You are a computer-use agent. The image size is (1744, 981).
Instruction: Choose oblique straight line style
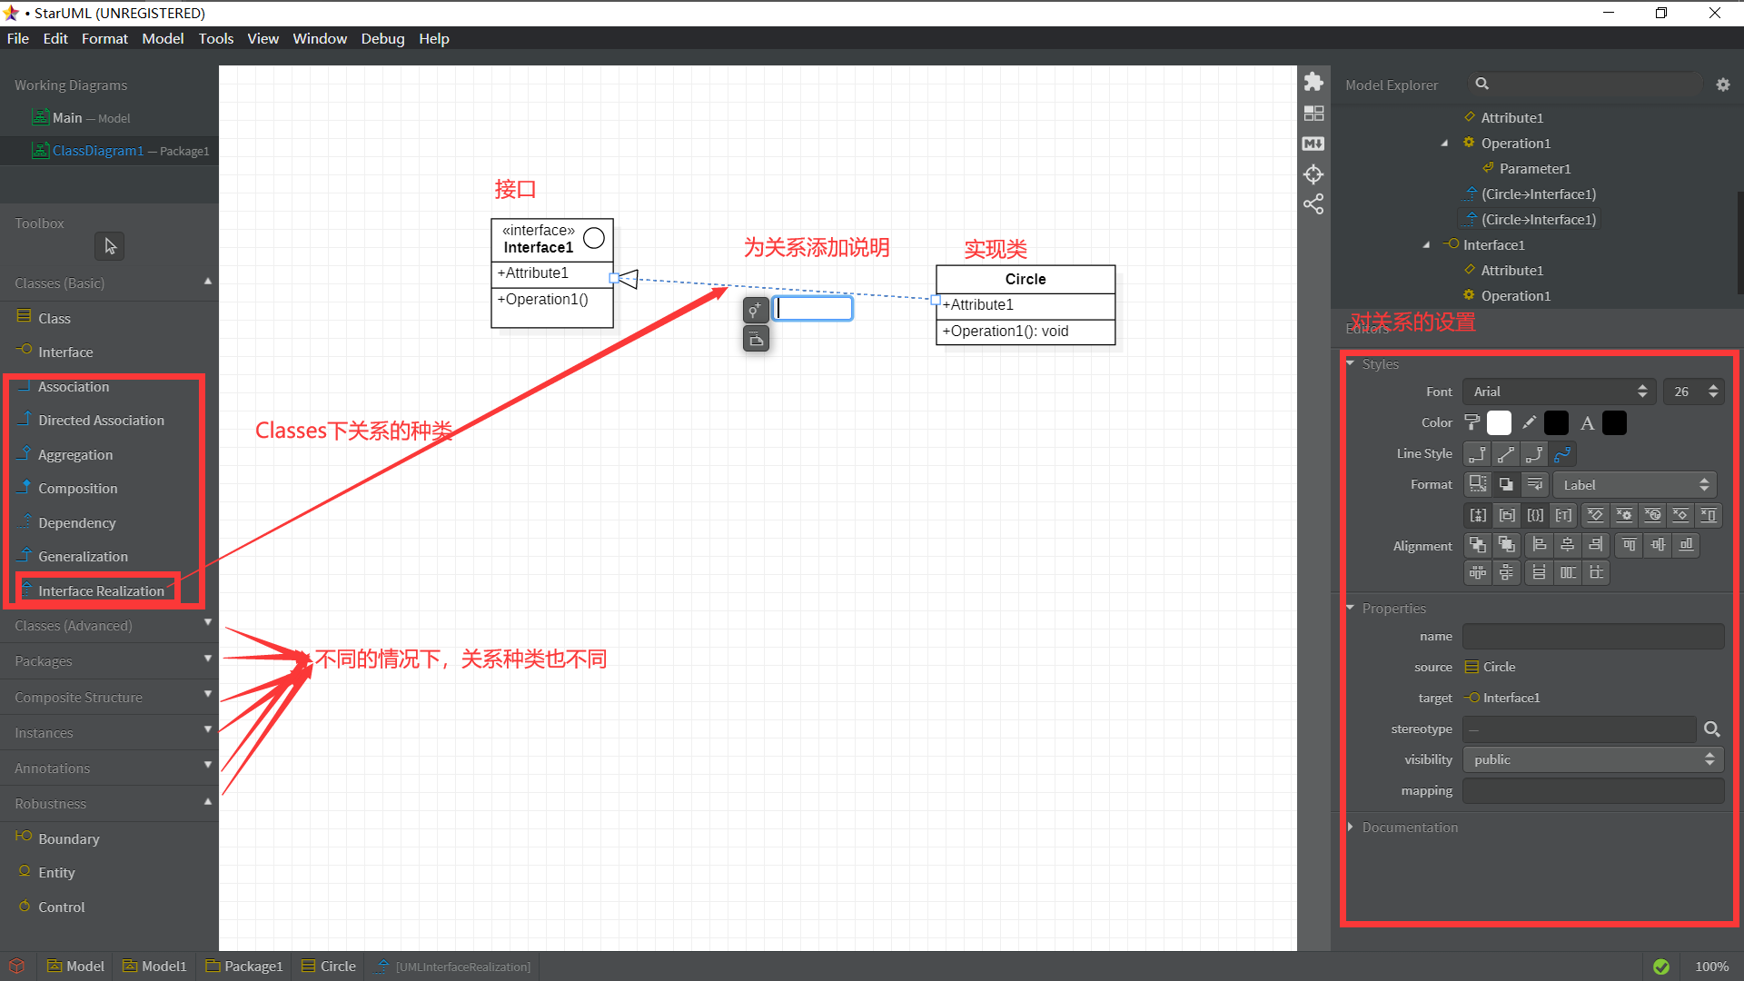(1506, 454)
